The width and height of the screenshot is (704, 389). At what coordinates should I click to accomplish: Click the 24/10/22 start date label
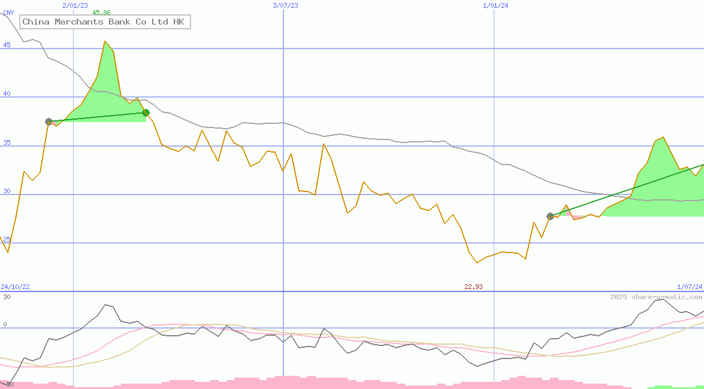pyautogui.click(x=16, y=287)
